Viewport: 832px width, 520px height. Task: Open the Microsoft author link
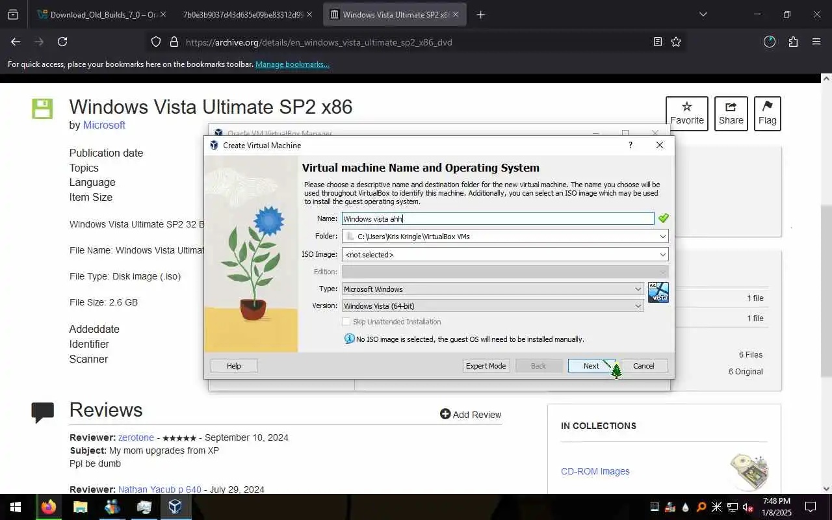tap(104, 125)
